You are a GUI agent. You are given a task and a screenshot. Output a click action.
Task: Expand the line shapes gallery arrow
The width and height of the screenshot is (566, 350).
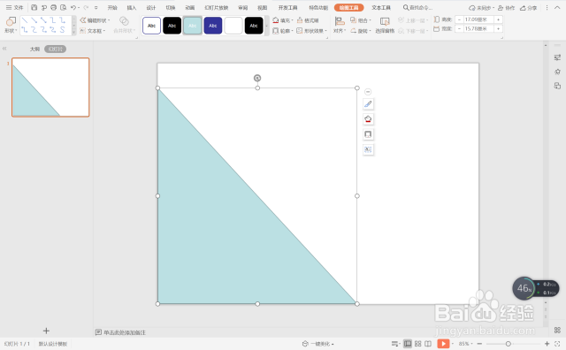[73, 32]
